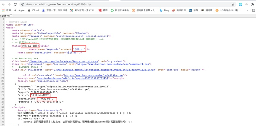
Task: Open the Extensions puzzle-piece menu
Action: click(x=252, y=4)
